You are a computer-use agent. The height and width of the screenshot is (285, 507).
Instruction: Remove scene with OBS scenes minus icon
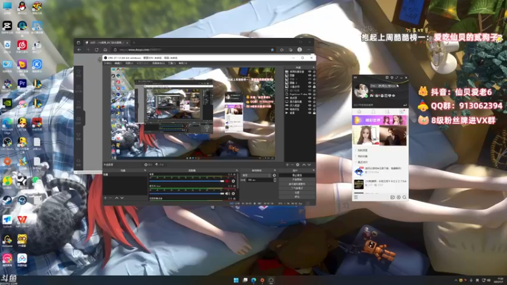click(x=110, y=198)
